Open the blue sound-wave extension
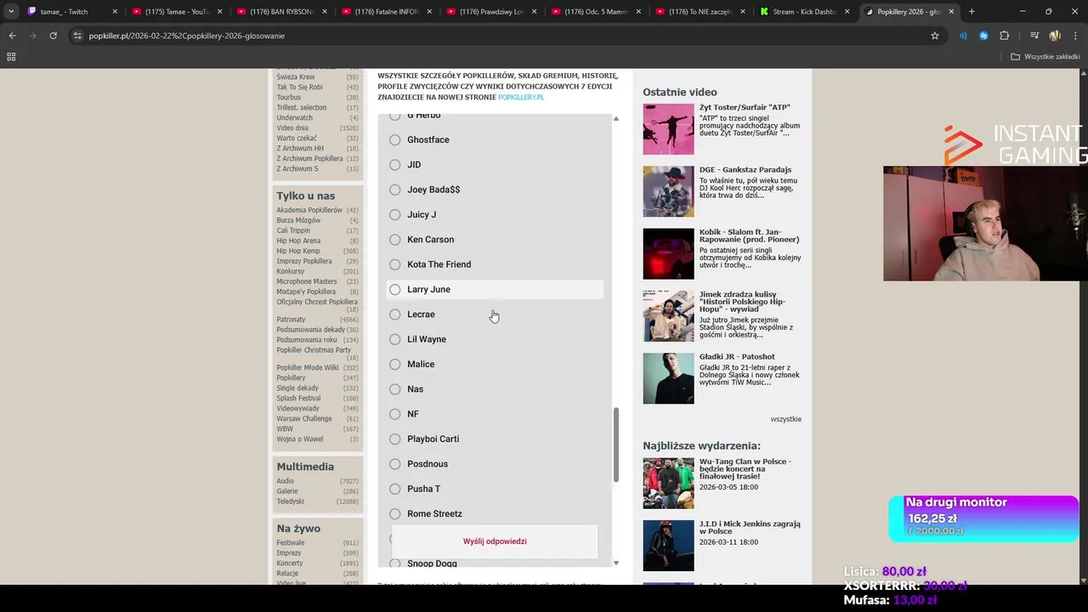Image resolution: width=1088 pixels, height=612 pixels. point(963,36)
